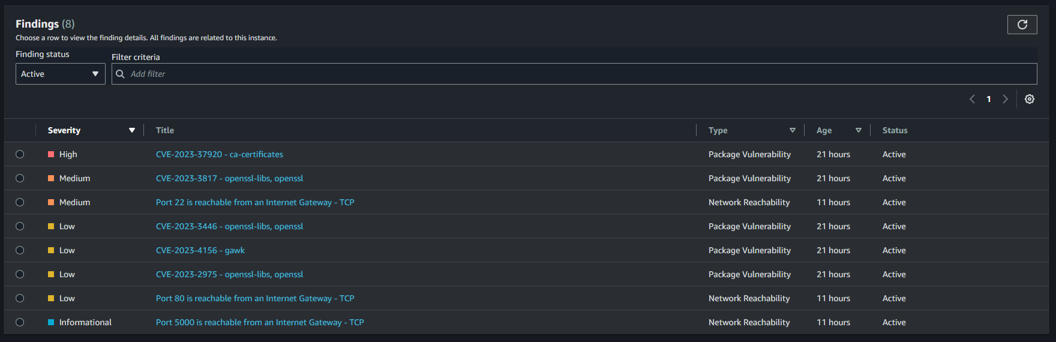This screenshot has width=1056, height=342.
Task: Open table preferences gear icon
Action: (1030, 99)
